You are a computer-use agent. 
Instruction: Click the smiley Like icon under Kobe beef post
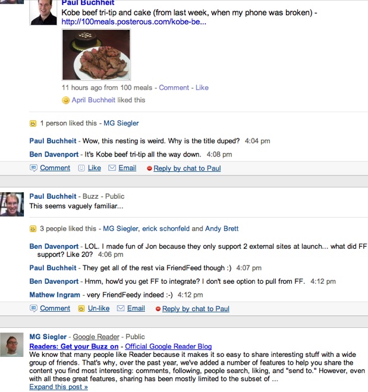[81, 168]
